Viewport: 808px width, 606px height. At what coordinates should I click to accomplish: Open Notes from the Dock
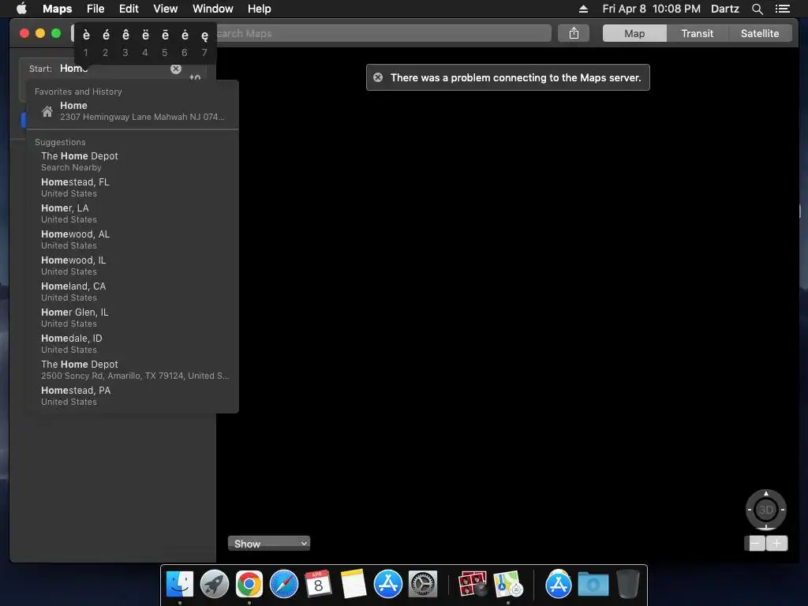[353, 585]
